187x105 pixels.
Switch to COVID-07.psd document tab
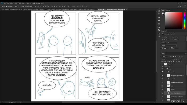click(x=71, y=9)
